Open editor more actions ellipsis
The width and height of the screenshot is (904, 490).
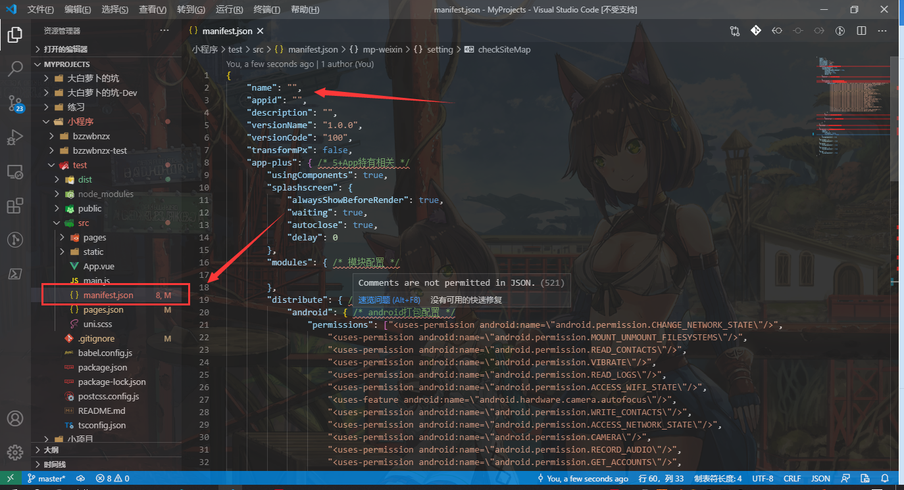[882, 31]
